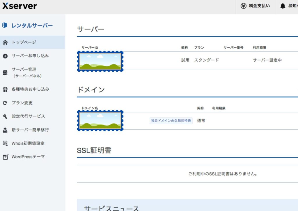Click the domain table 利用期限 header
The height and width of the screenshot is (211, 298).
[x=219, y=108]
